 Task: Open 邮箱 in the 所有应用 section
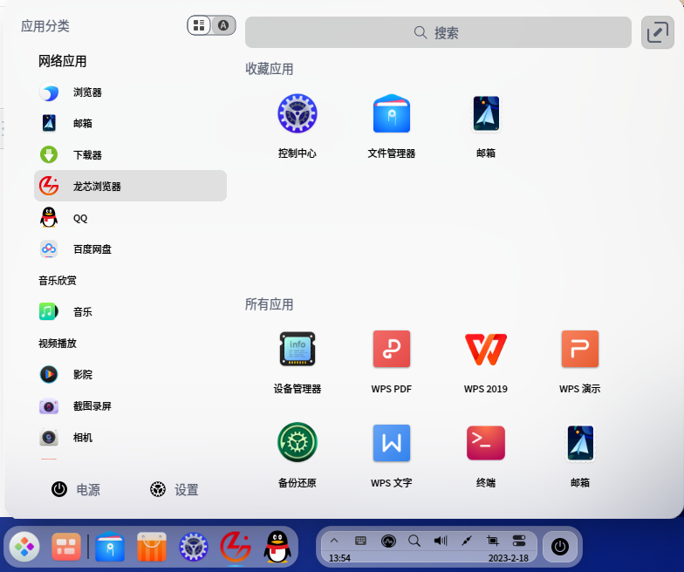click(x=579, y=455)
